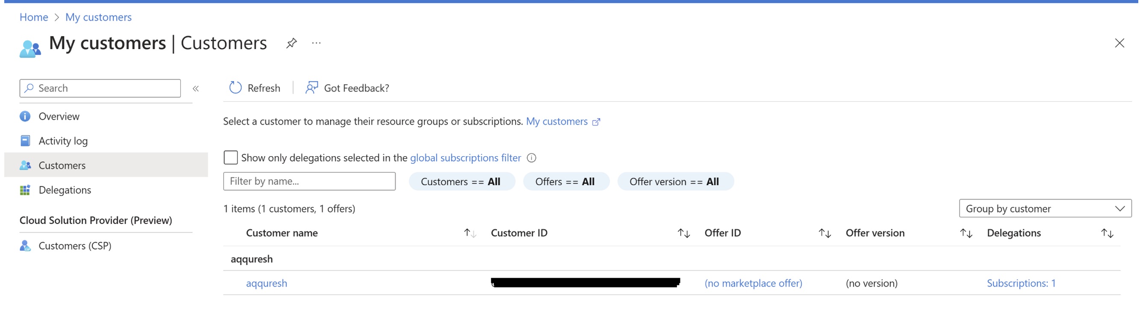The width and height of the screenshot is (1140, 314).
Task: Click the info icon beside subscriptions filter
Action: coord(532,158)
